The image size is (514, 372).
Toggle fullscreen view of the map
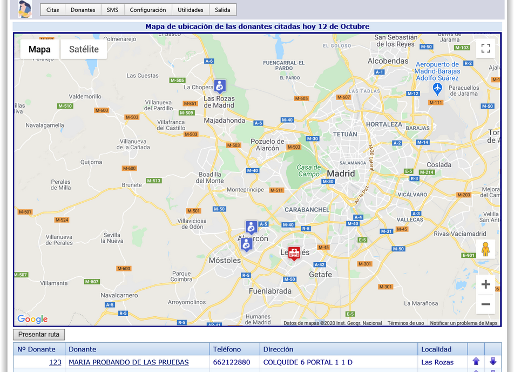485,48
